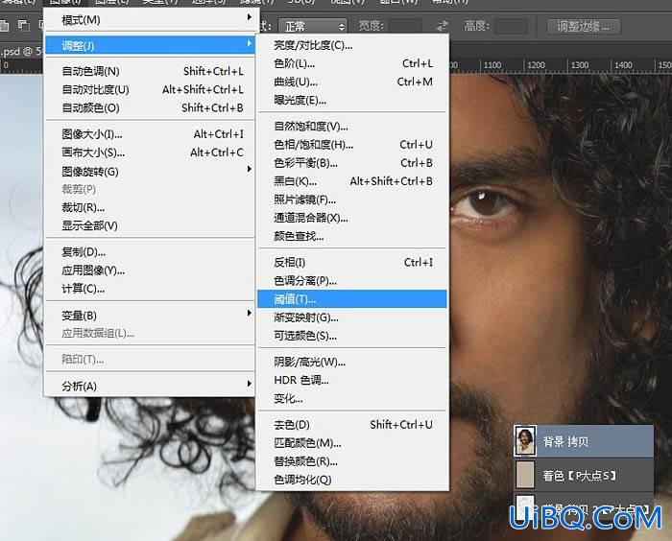The width and height of the screenshot is (672, 541).
Task: Open 图像大小(I)... dialog
Action: 150,134
